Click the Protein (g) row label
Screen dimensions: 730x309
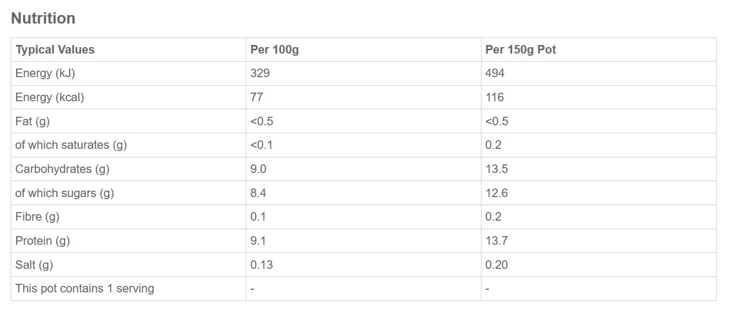pos(42,241)
